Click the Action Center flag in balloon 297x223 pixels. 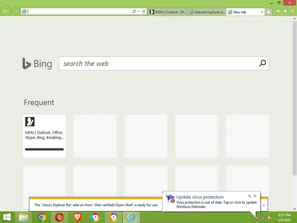point(170,199)
